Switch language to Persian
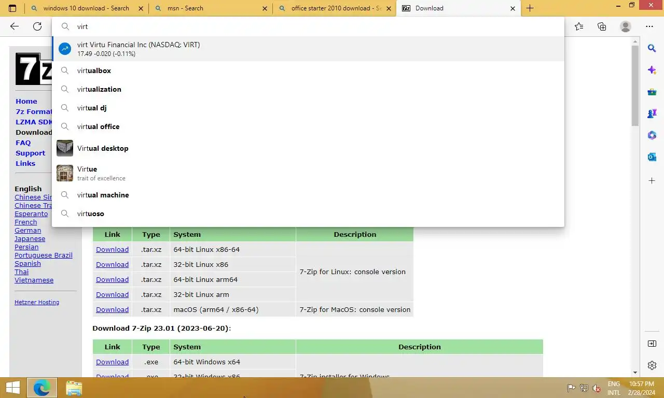The height and width of the screenshot is (398, 664). [x=26, y=247]
